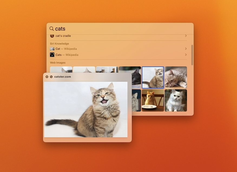Expand the cat's cradle suggestion chevron
This screenshot has width=237, height=172.
[x=186, y=36]
